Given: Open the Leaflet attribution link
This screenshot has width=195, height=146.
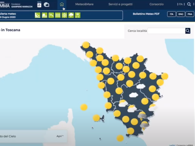Looking at the screenshot, I should pyautogui.click(x=172, y=145).
